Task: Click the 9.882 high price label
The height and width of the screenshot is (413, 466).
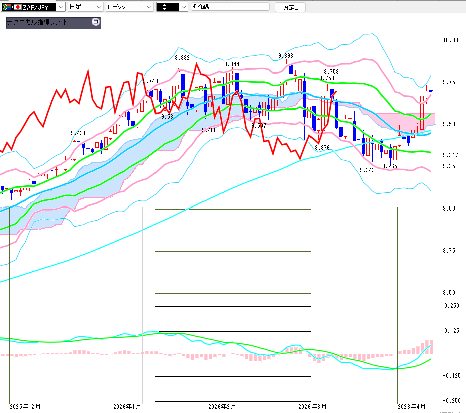Action: pyautogui.click(x=182, y=58)
